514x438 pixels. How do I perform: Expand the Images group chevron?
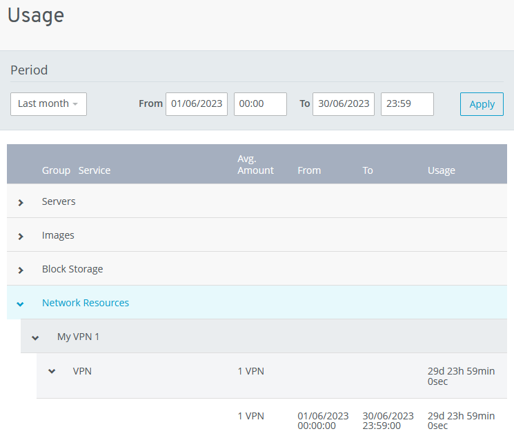click(x=21, y=236)
